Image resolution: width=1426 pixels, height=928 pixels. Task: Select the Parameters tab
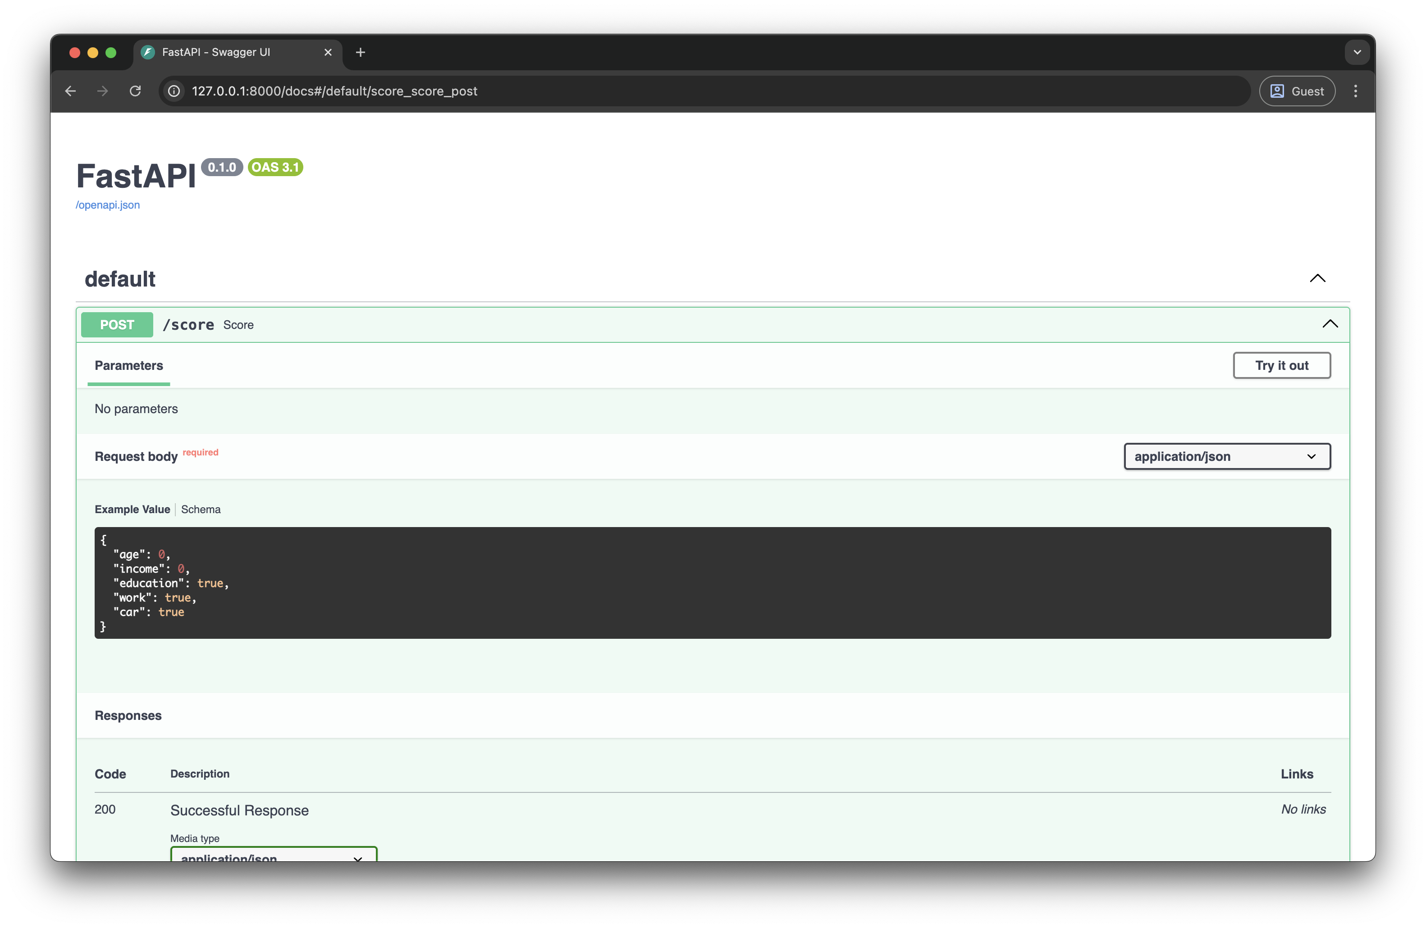click(x=129, y=365)
